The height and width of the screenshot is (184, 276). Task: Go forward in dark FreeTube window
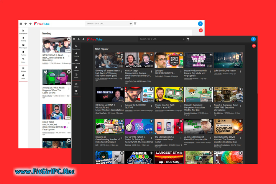pyautogui.click(x=83, y=39)
